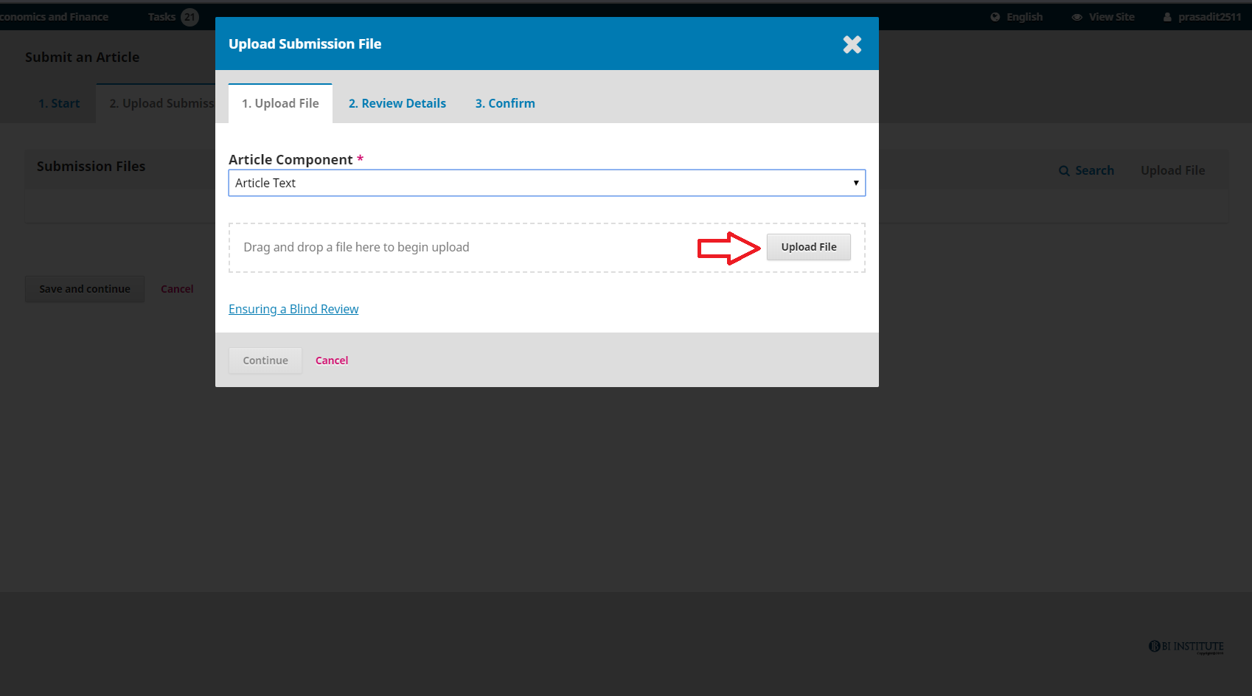Click the globe icon beside English
1252x696 pixels.
[x=995, y=17]
